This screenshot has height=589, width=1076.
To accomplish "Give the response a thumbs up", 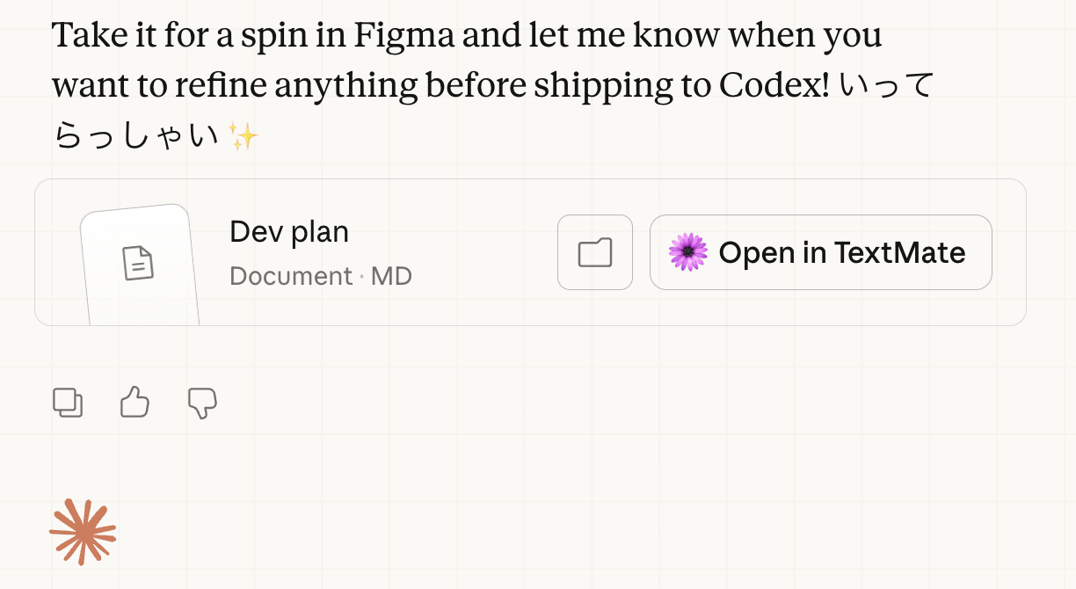I will click(134, 403).
